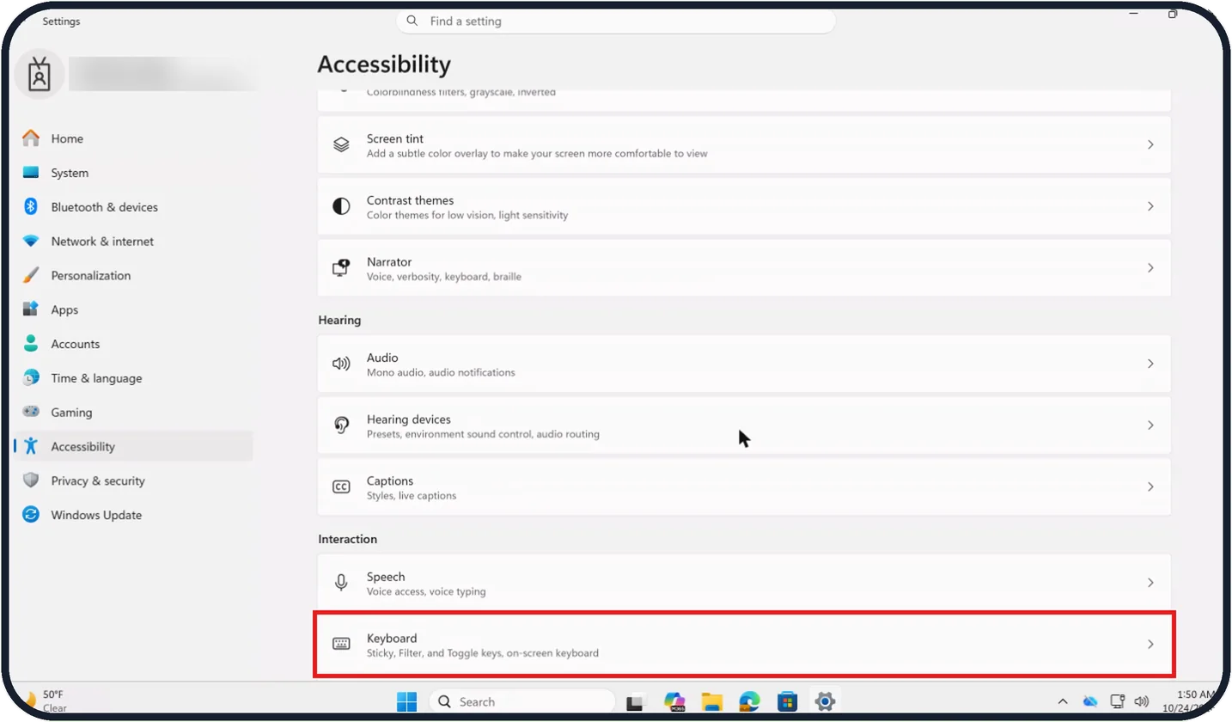Click the Hearing devices ear icon
This screenshot has width=1232, height=722.
[341, 425]
